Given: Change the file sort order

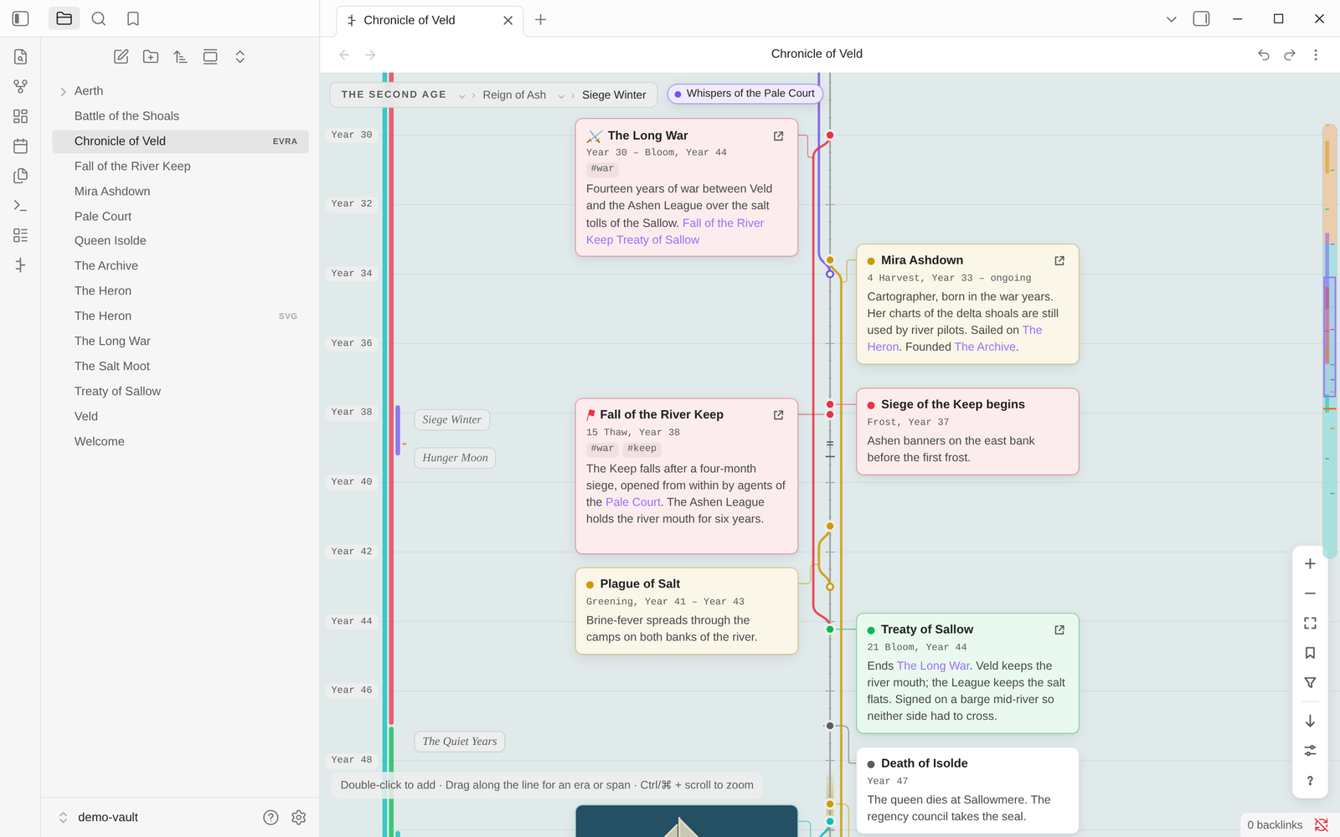Looking at the screenshot, I should pos(180,57).
